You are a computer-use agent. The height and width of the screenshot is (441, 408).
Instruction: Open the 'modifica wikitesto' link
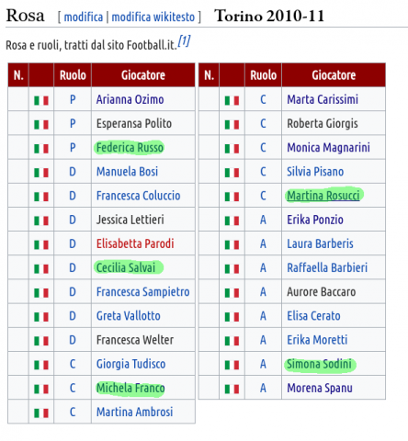(153, 17)
